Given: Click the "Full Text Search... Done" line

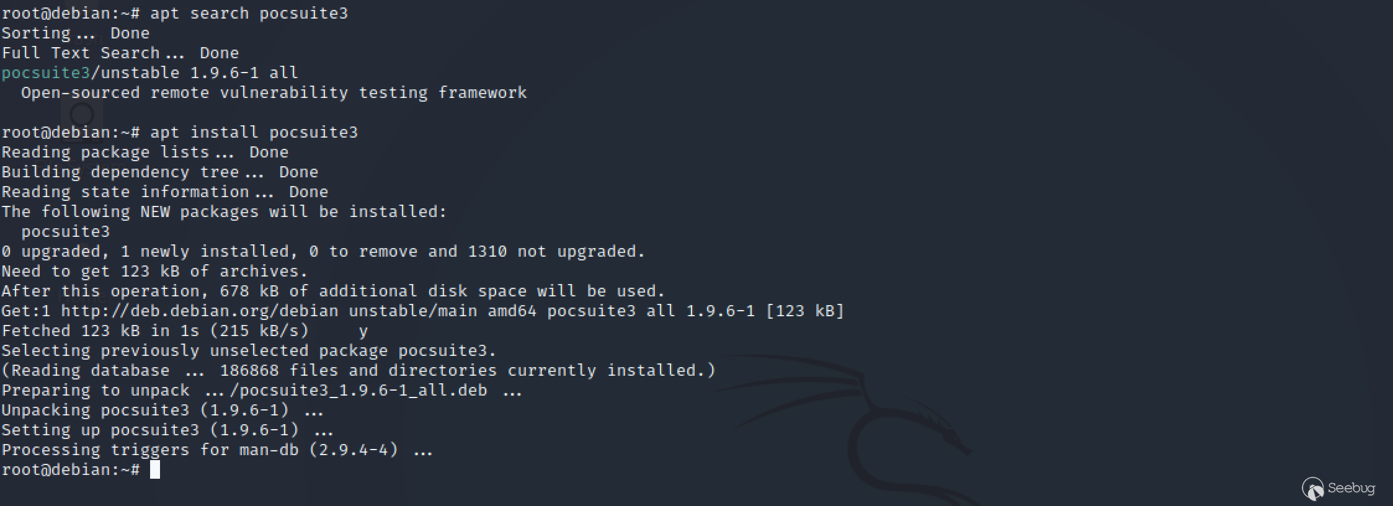Looking at the screenshot, I should click(x=120, y=53).
